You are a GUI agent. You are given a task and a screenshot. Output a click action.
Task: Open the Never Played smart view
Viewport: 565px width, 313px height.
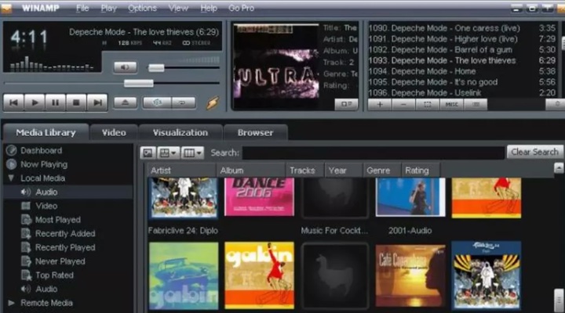[60, 261]
